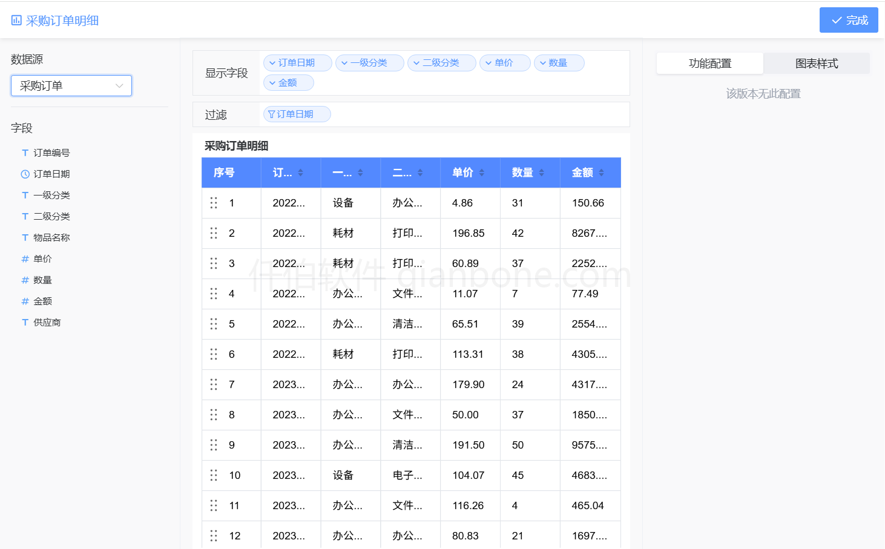Select the 设备 cell in the first row
The image size is (885, 549).
[343, 203]
